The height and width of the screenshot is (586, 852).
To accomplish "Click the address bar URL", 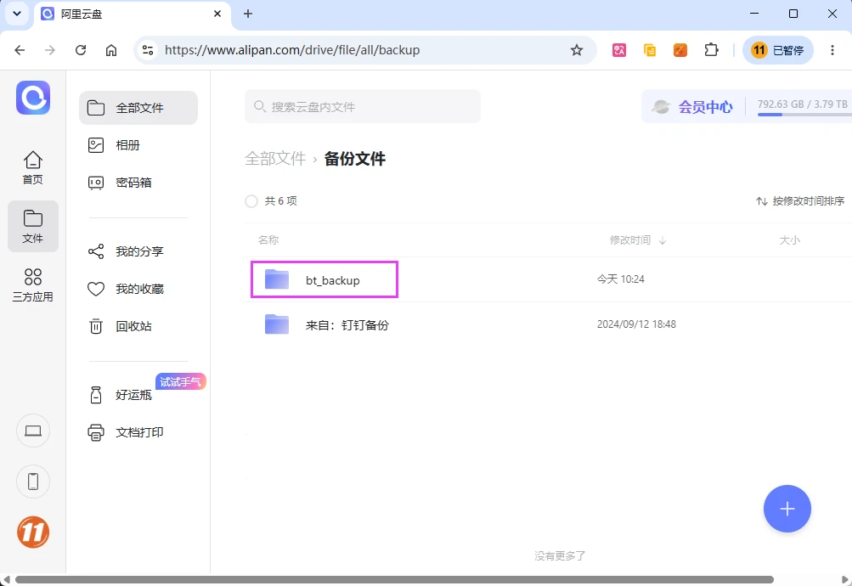I will click(x=292, y=50).
